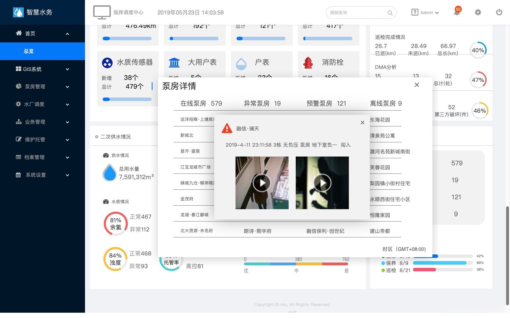Screen dimensions: 510x318
Task: Click the warning triangle in 融信·澜天 alert
Action: coord(227,128)
